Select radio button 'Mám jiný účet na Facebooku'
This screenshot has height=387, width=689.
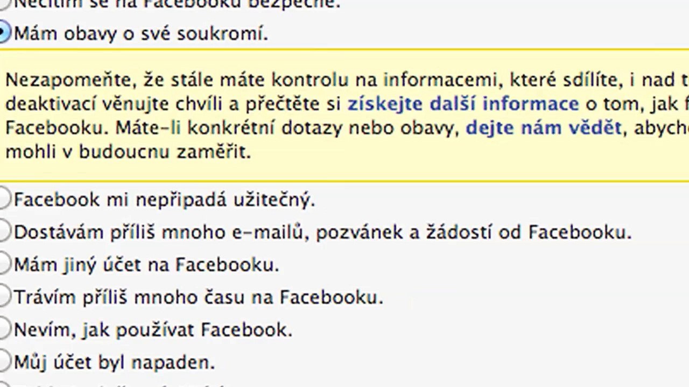[x=4, y=264]
